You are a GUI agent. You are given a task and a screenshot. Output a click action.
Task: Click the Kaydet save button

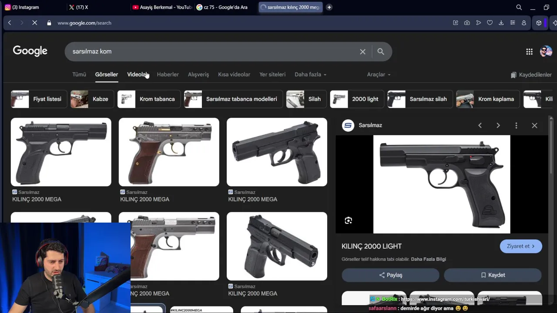pyautogui.click(x=493, y=275)
